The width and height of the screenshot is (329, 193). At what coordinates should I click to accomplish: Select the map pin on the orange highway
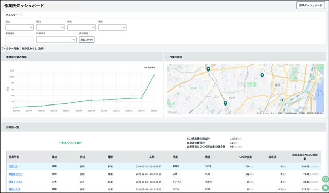[x=208, y=69]
